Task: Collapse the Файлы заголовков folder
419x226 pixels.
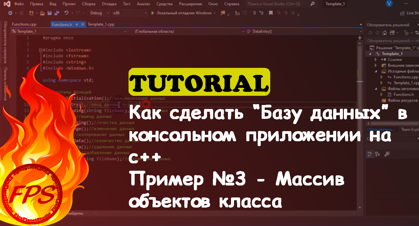Action: 376,89
